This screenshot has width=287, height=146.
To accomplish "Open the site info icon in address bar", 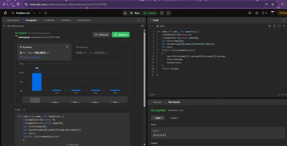I will pos(26,4).
